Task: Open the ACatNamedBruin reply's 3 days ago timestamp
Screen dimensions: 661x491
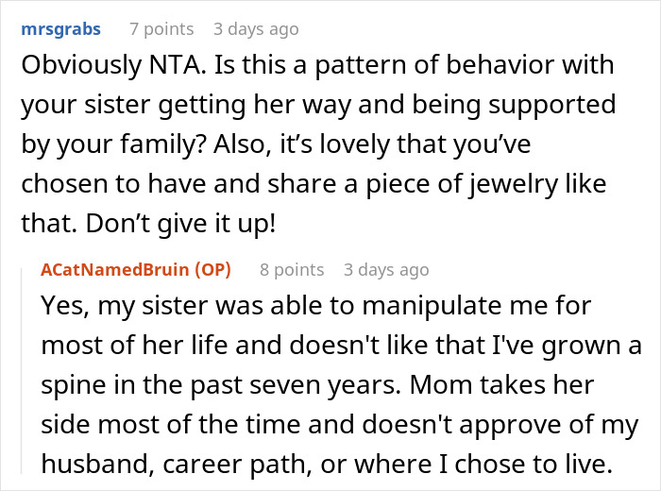Action: (384, 269)
